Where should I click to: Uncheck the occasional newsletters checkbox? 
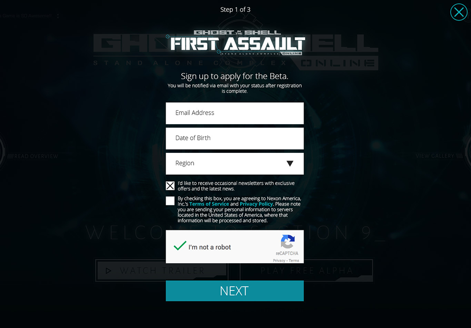pos(170,186)
